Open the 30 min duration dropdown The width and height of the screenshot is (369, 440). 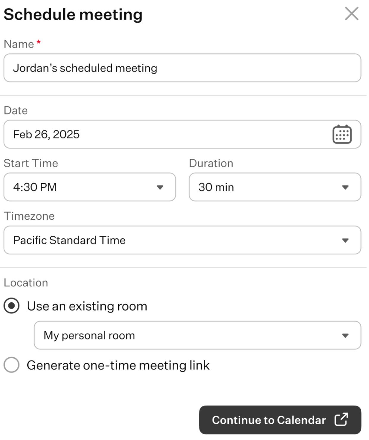(275, 187)
